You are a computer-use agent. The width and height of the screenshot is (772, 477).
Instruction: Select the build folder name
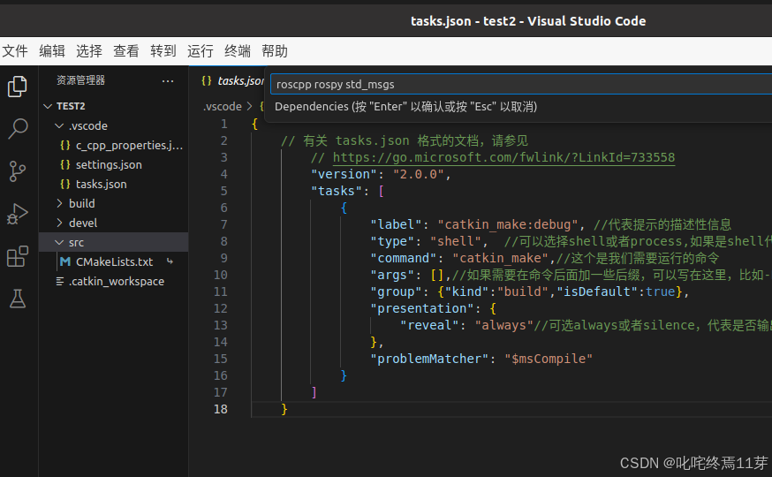[x=82, y=203]
